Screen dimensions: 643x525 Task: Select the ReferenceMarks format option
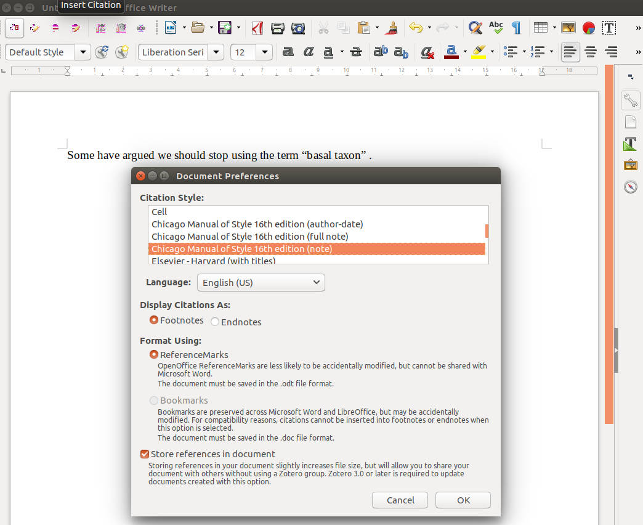coord(153,354)
